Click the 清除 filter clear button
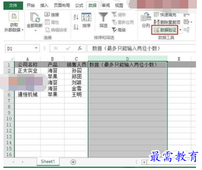Image resolution: width=202 pixels, height=170 pixels. [119, 15]
